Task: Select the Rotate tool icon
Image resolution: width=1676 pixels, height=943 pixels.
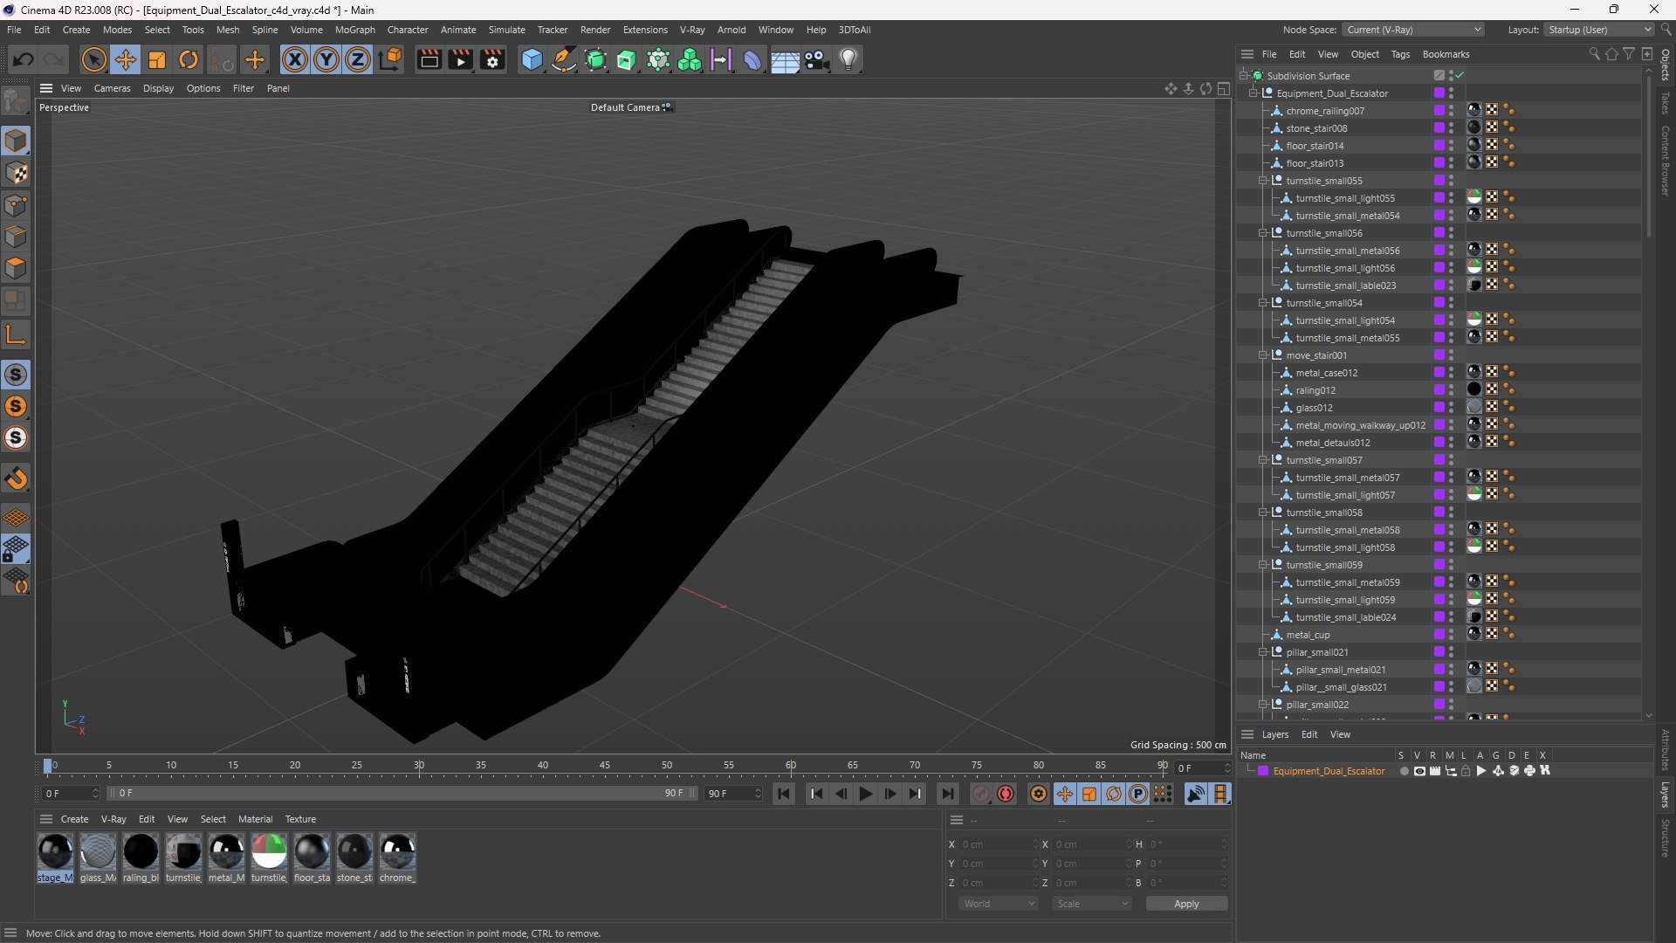Action: pos(189,59)
